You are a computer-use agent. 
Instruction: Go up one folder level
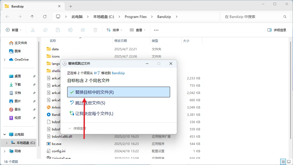click(32, 17)
